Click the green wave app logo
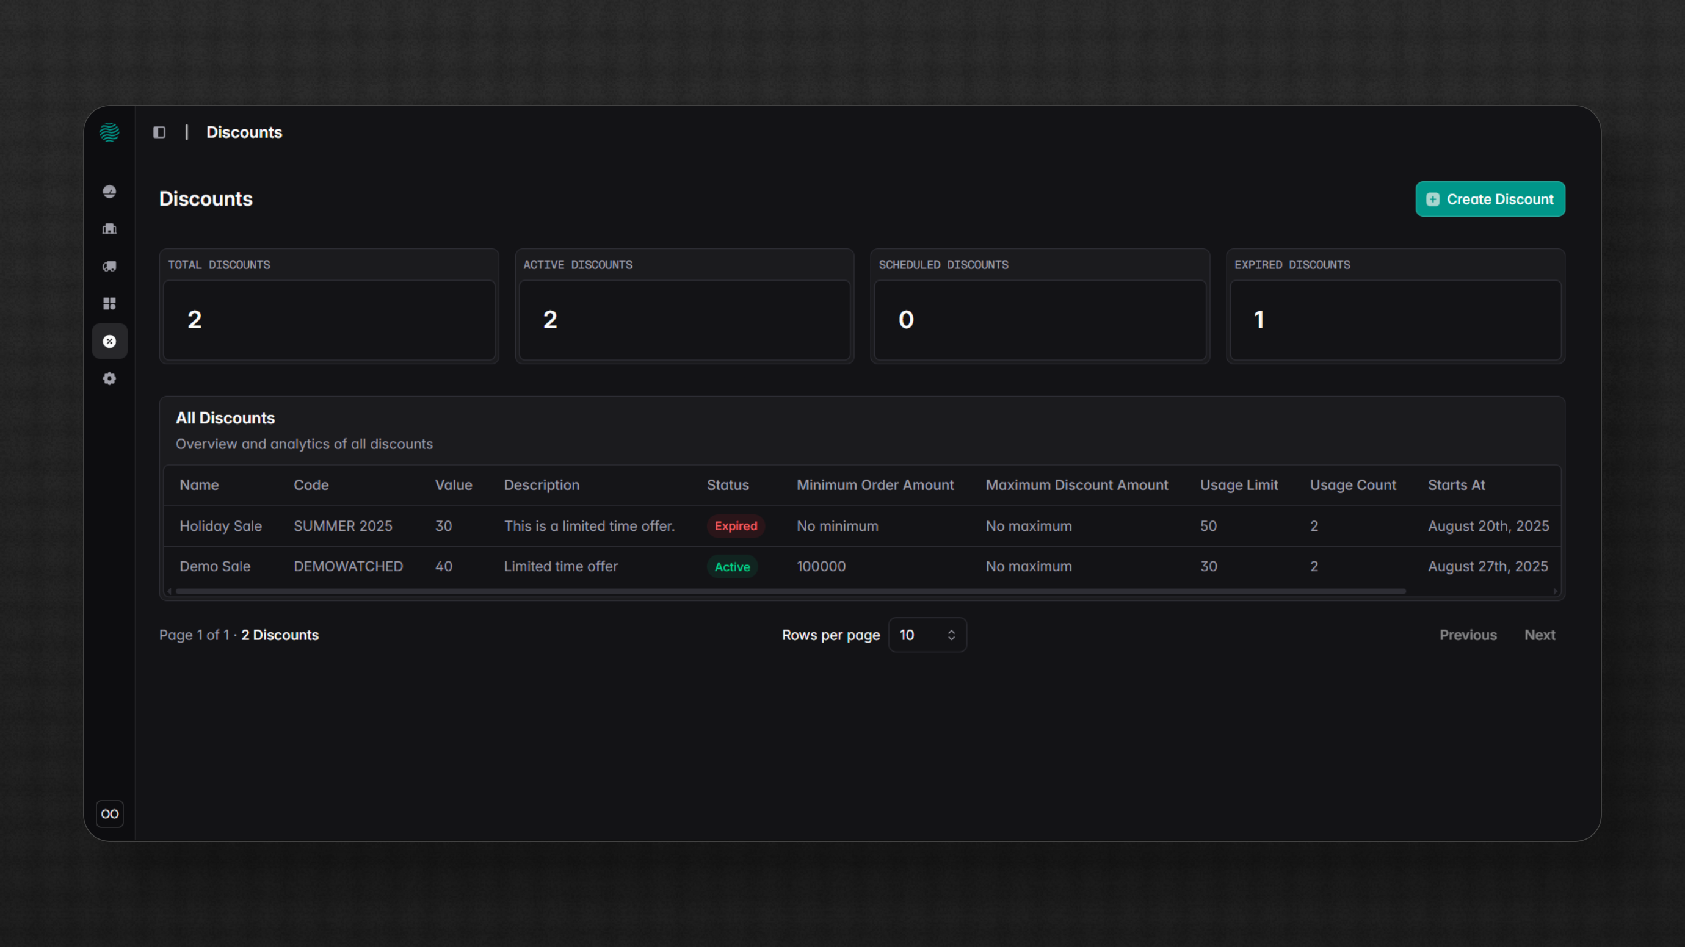Viewport: 1685px width, 947px height. (x=109, y=132)
